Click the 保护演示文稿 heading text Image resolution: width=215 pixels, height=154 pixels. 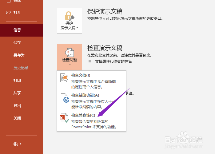(x=105, y=11)
